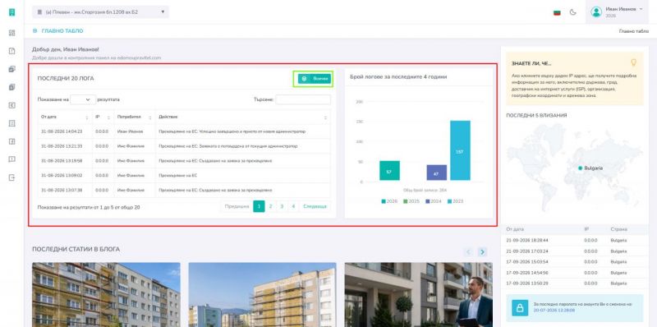This screenshot has width=657, height=327.
Task: Open the copy documents icon in sidebar
Action: coord(11,87)
